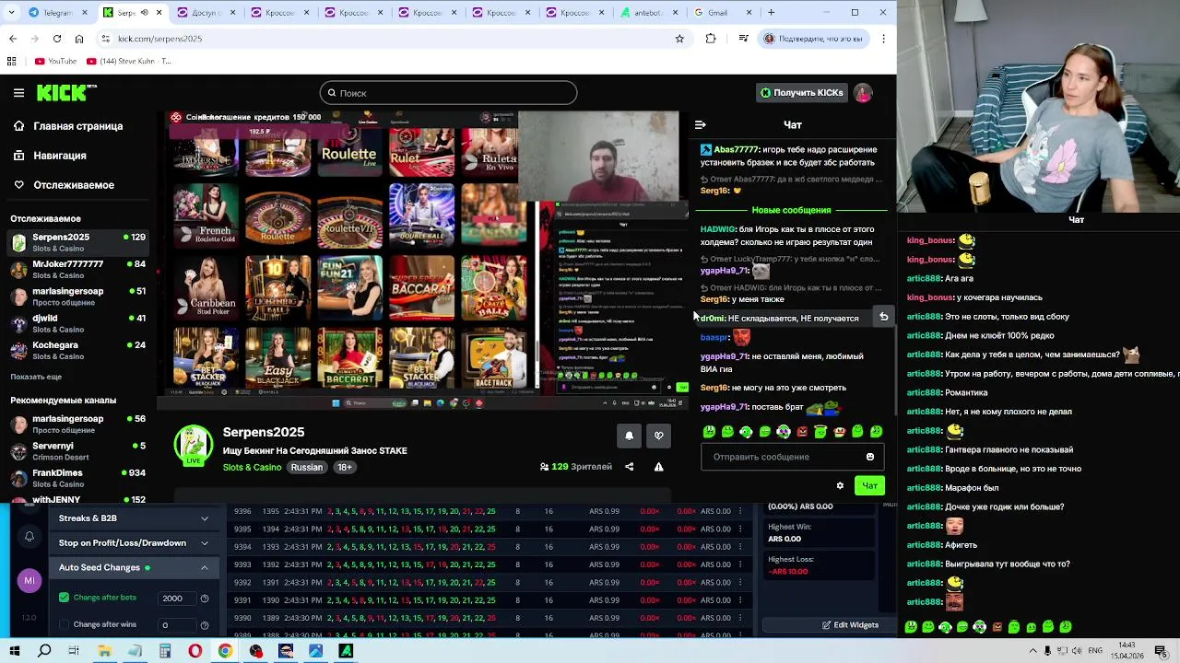Open Главная страница in Kick sidebar
The image size is (1180, 663).
pyautogui.click(x=78, y=126)
